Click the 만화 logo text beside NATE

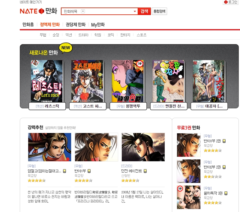pyautogui.click(x=51, y=11)
